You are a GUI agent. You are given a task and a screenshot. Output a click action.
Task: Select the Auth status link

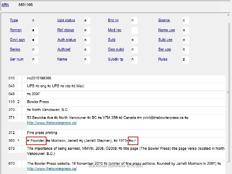point(67,40)
